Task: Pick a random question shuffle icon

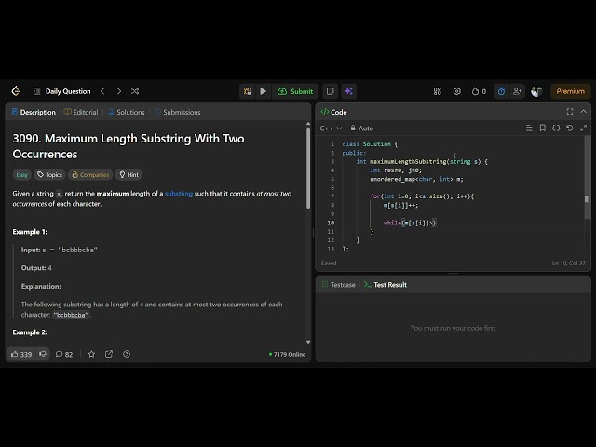Action: (x=135, y=91)
